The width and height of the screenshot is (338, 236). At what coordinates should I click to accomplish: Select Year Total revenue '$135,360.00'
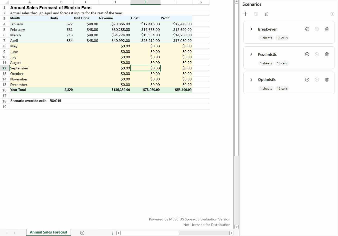point(115,90)
